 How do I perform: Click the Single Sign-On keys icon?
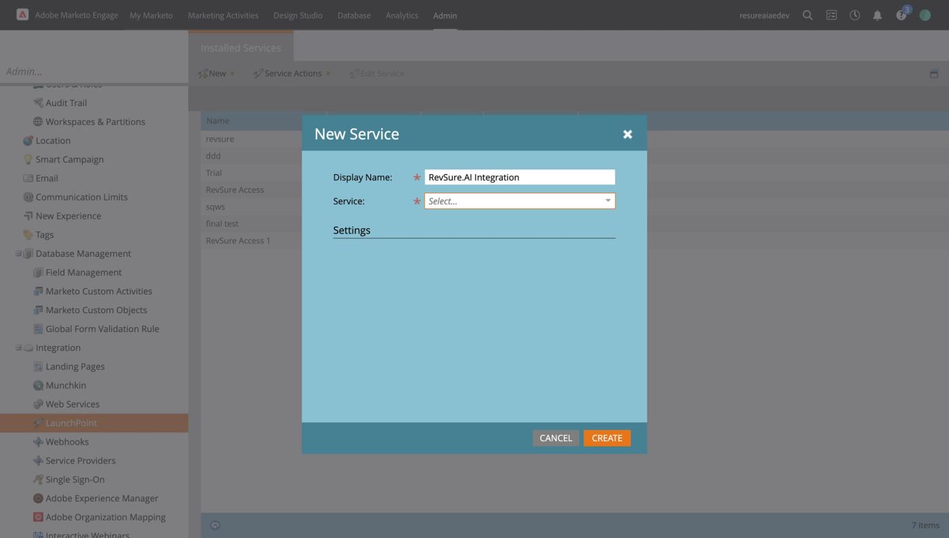(x=38, y=480)
